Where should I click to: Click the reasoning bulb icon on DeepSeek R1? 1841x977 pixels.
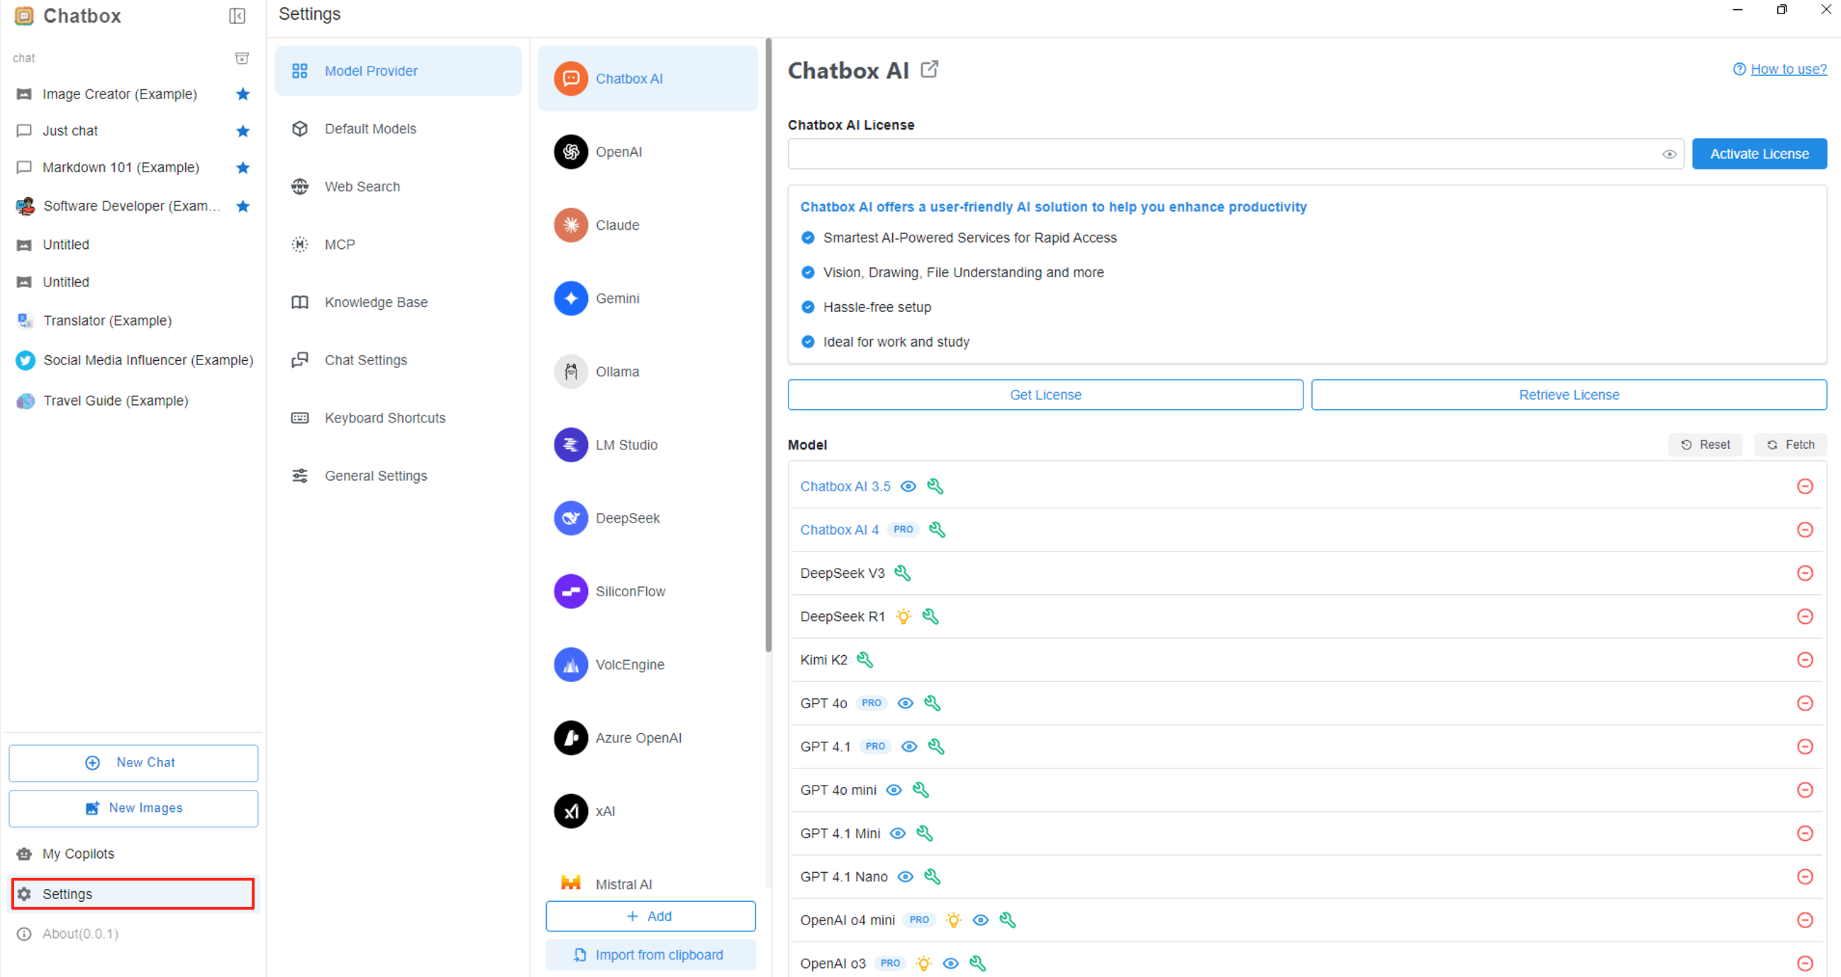(x=903, y=617)
